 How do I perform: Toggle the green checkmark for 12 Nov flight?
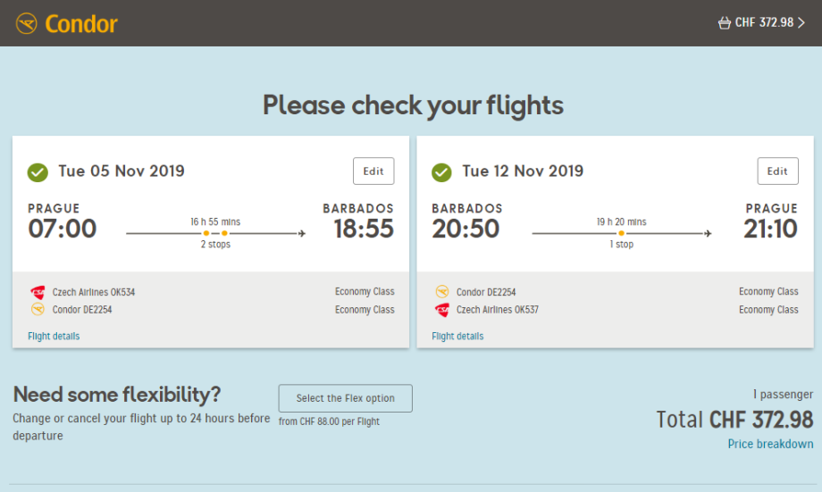click(441, 171)
